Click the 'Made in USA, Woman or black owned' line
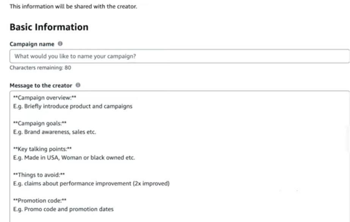Viewport: 350px width, 222px height. [x=74, y=158]
